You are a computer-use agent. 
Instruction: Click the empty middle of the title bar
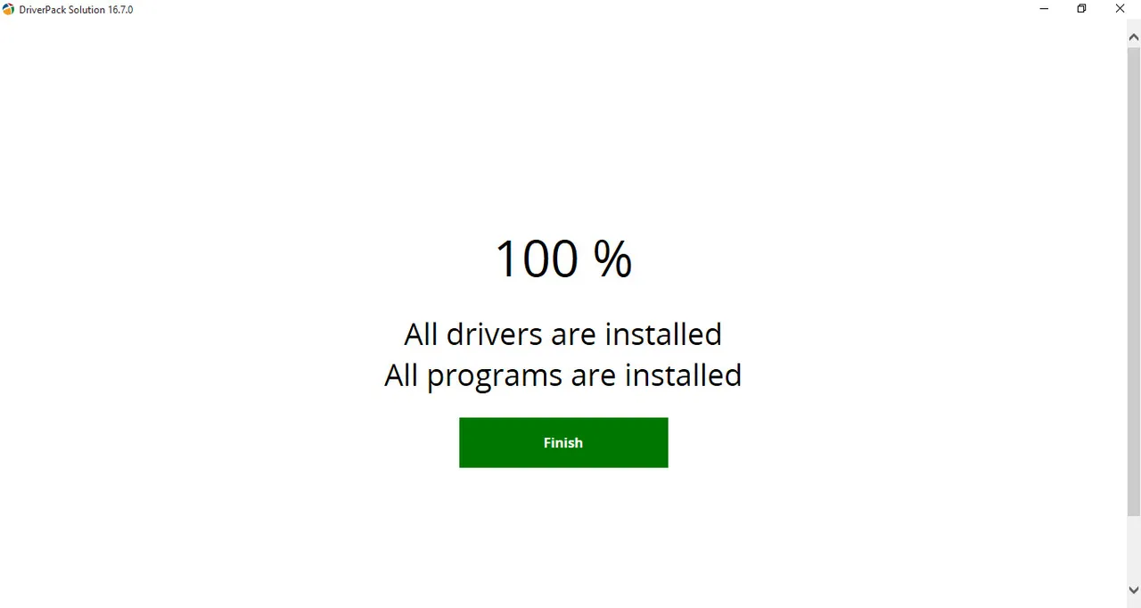[579, 9]
